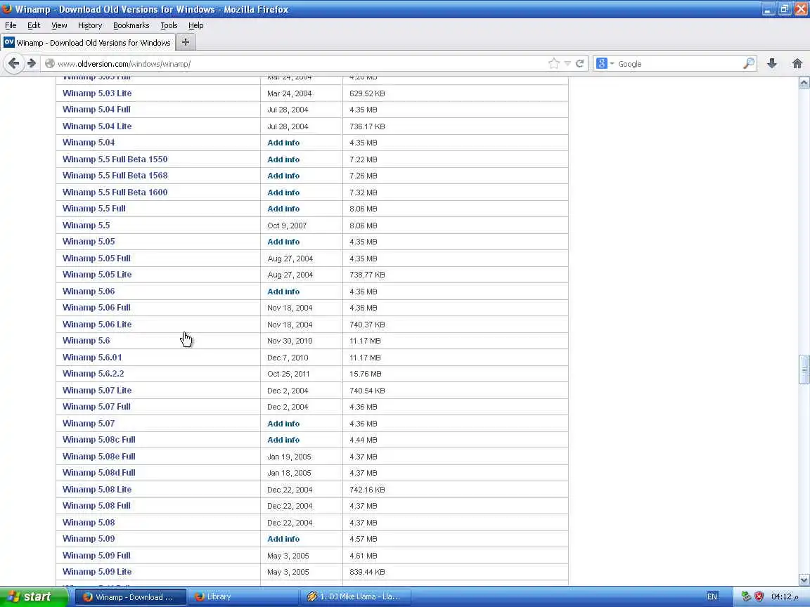Click the EN language indicator in taskbar
Image resolution: width=810 pixels, height=607 pixels.
click(712, 596)
